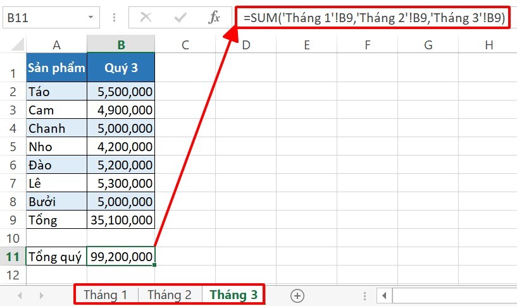Click the 5,300,000 value cell
This screenshot has height=306, width=517.
point(121,183)
